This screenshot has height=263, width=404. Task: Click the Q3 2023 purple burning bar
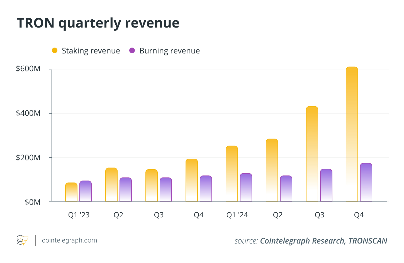[166, 190]
